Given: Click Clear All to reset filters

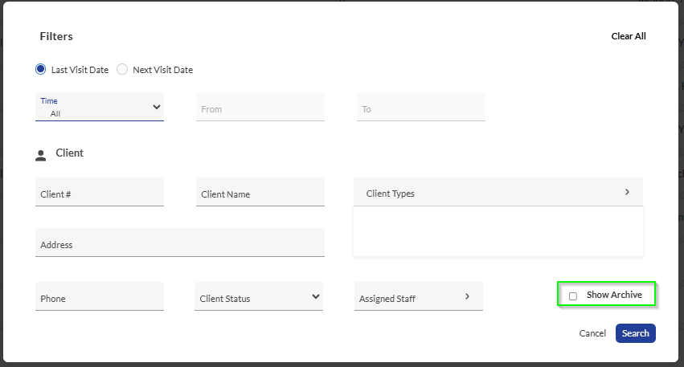Looking at the screenshot, I should 629,36.
